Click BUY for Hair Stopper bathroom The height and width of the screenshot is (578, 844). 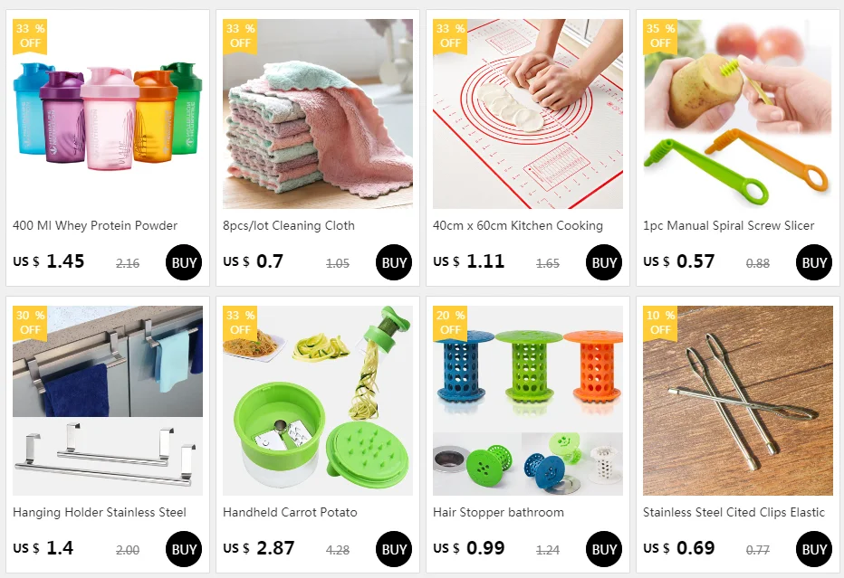click(x=603, y=549)
